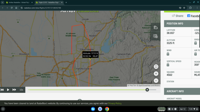This screenshot has height=112, width=200.
Task: Click the locked Ground speed padlock
Action: 195,43
